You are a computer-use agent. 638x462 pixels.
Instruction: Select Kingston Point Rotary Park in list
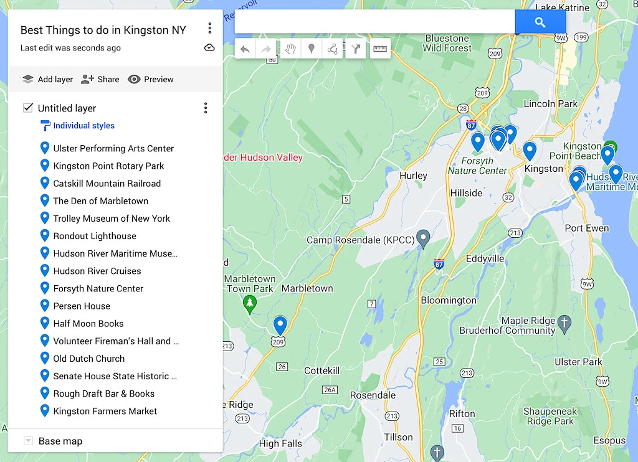[x=108, y=166]
